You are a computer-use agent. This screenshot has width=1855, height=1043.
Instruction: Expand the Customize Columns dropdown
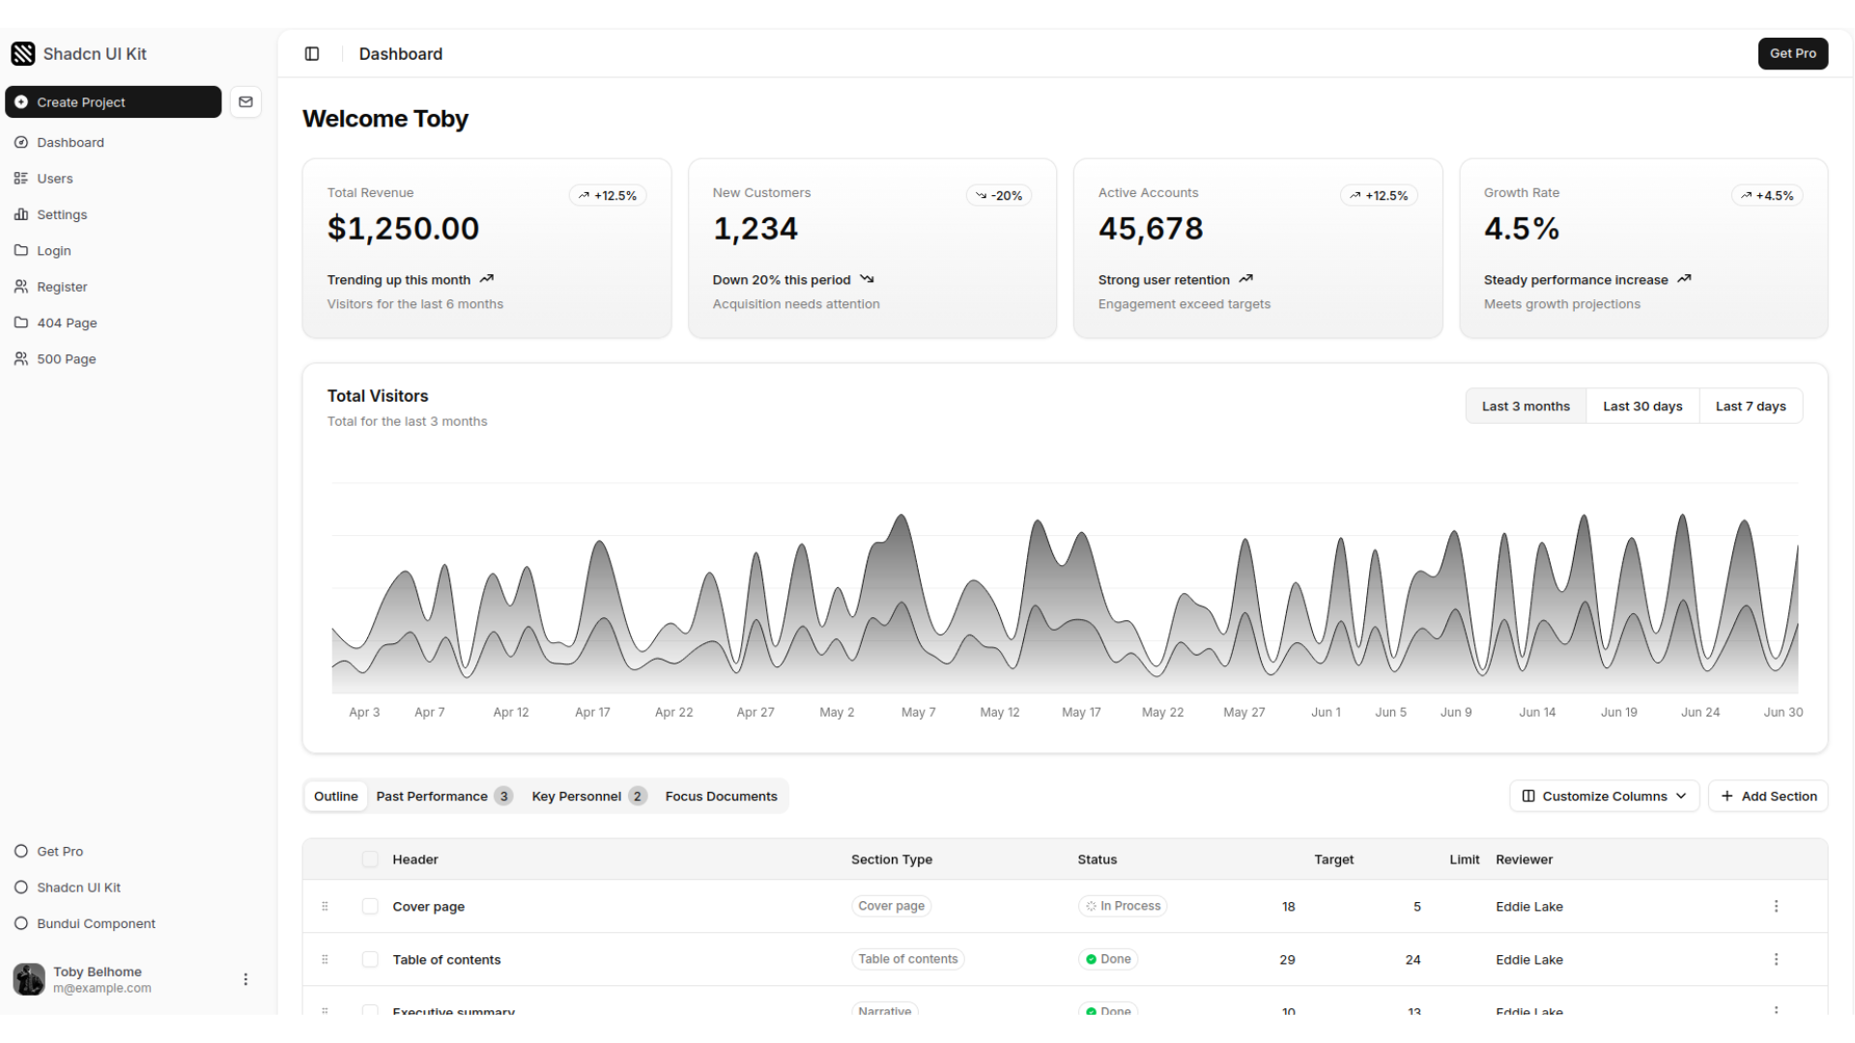click(1604, 796)
